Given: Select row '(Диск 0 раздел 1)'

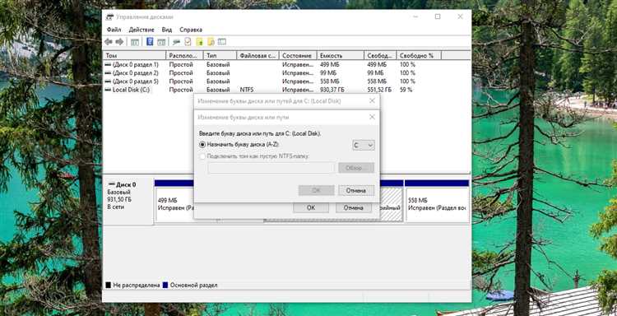Looking at the screenshot, I should tap(286, 64).
